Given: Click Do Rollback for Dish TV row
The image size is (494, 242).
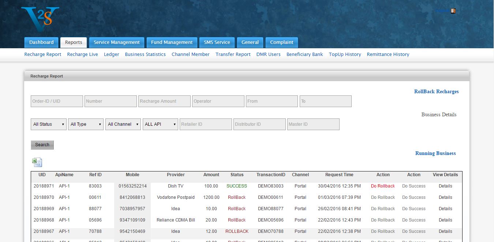Looking at the screenshot, I should click(383, 186).
